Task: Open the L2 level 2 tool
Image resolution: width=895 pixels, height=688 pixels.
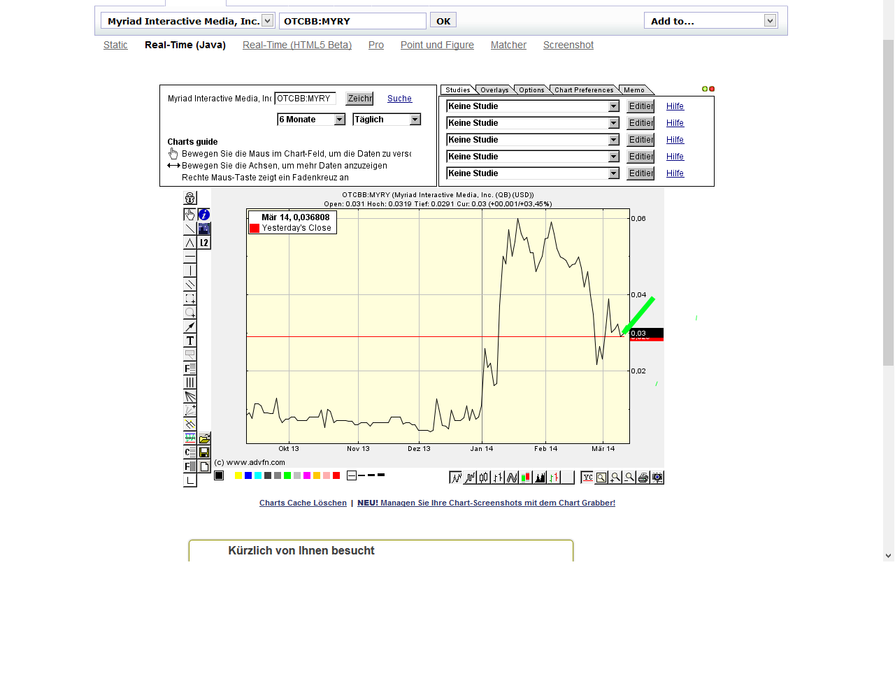Action: [x=204, y=243]
